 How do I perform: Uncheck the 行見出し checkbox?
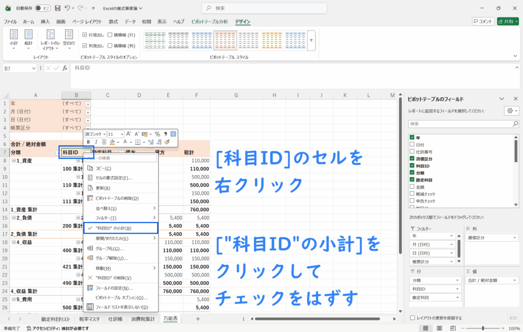point(85,35)
